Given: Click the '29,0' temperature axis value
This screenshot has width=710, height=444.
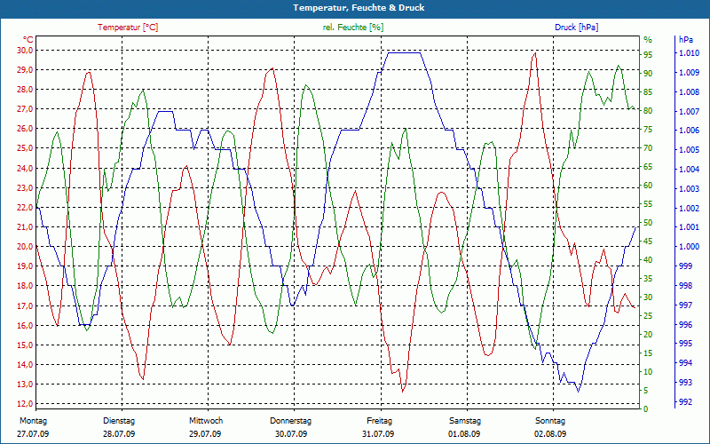Looking at the screenshot, I should (x=25, y=70).
